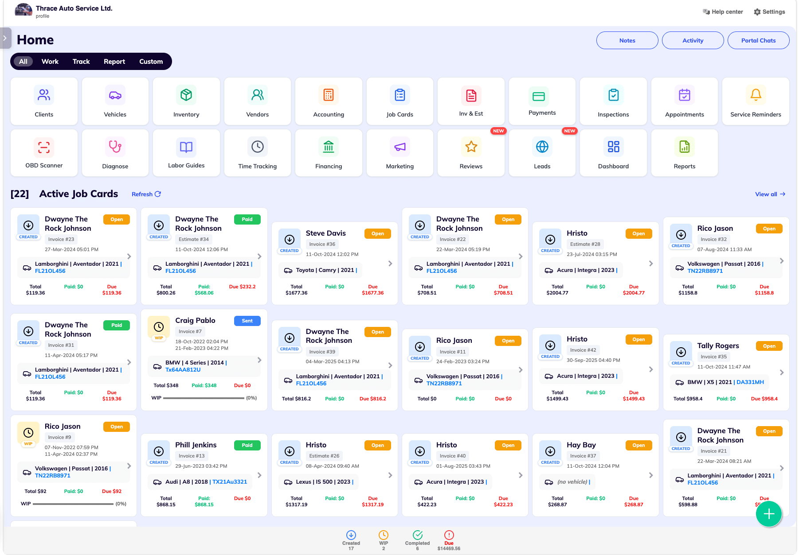799x555 pixels.
Task: Launch the OBD Scanner
Action: point(44,153)
